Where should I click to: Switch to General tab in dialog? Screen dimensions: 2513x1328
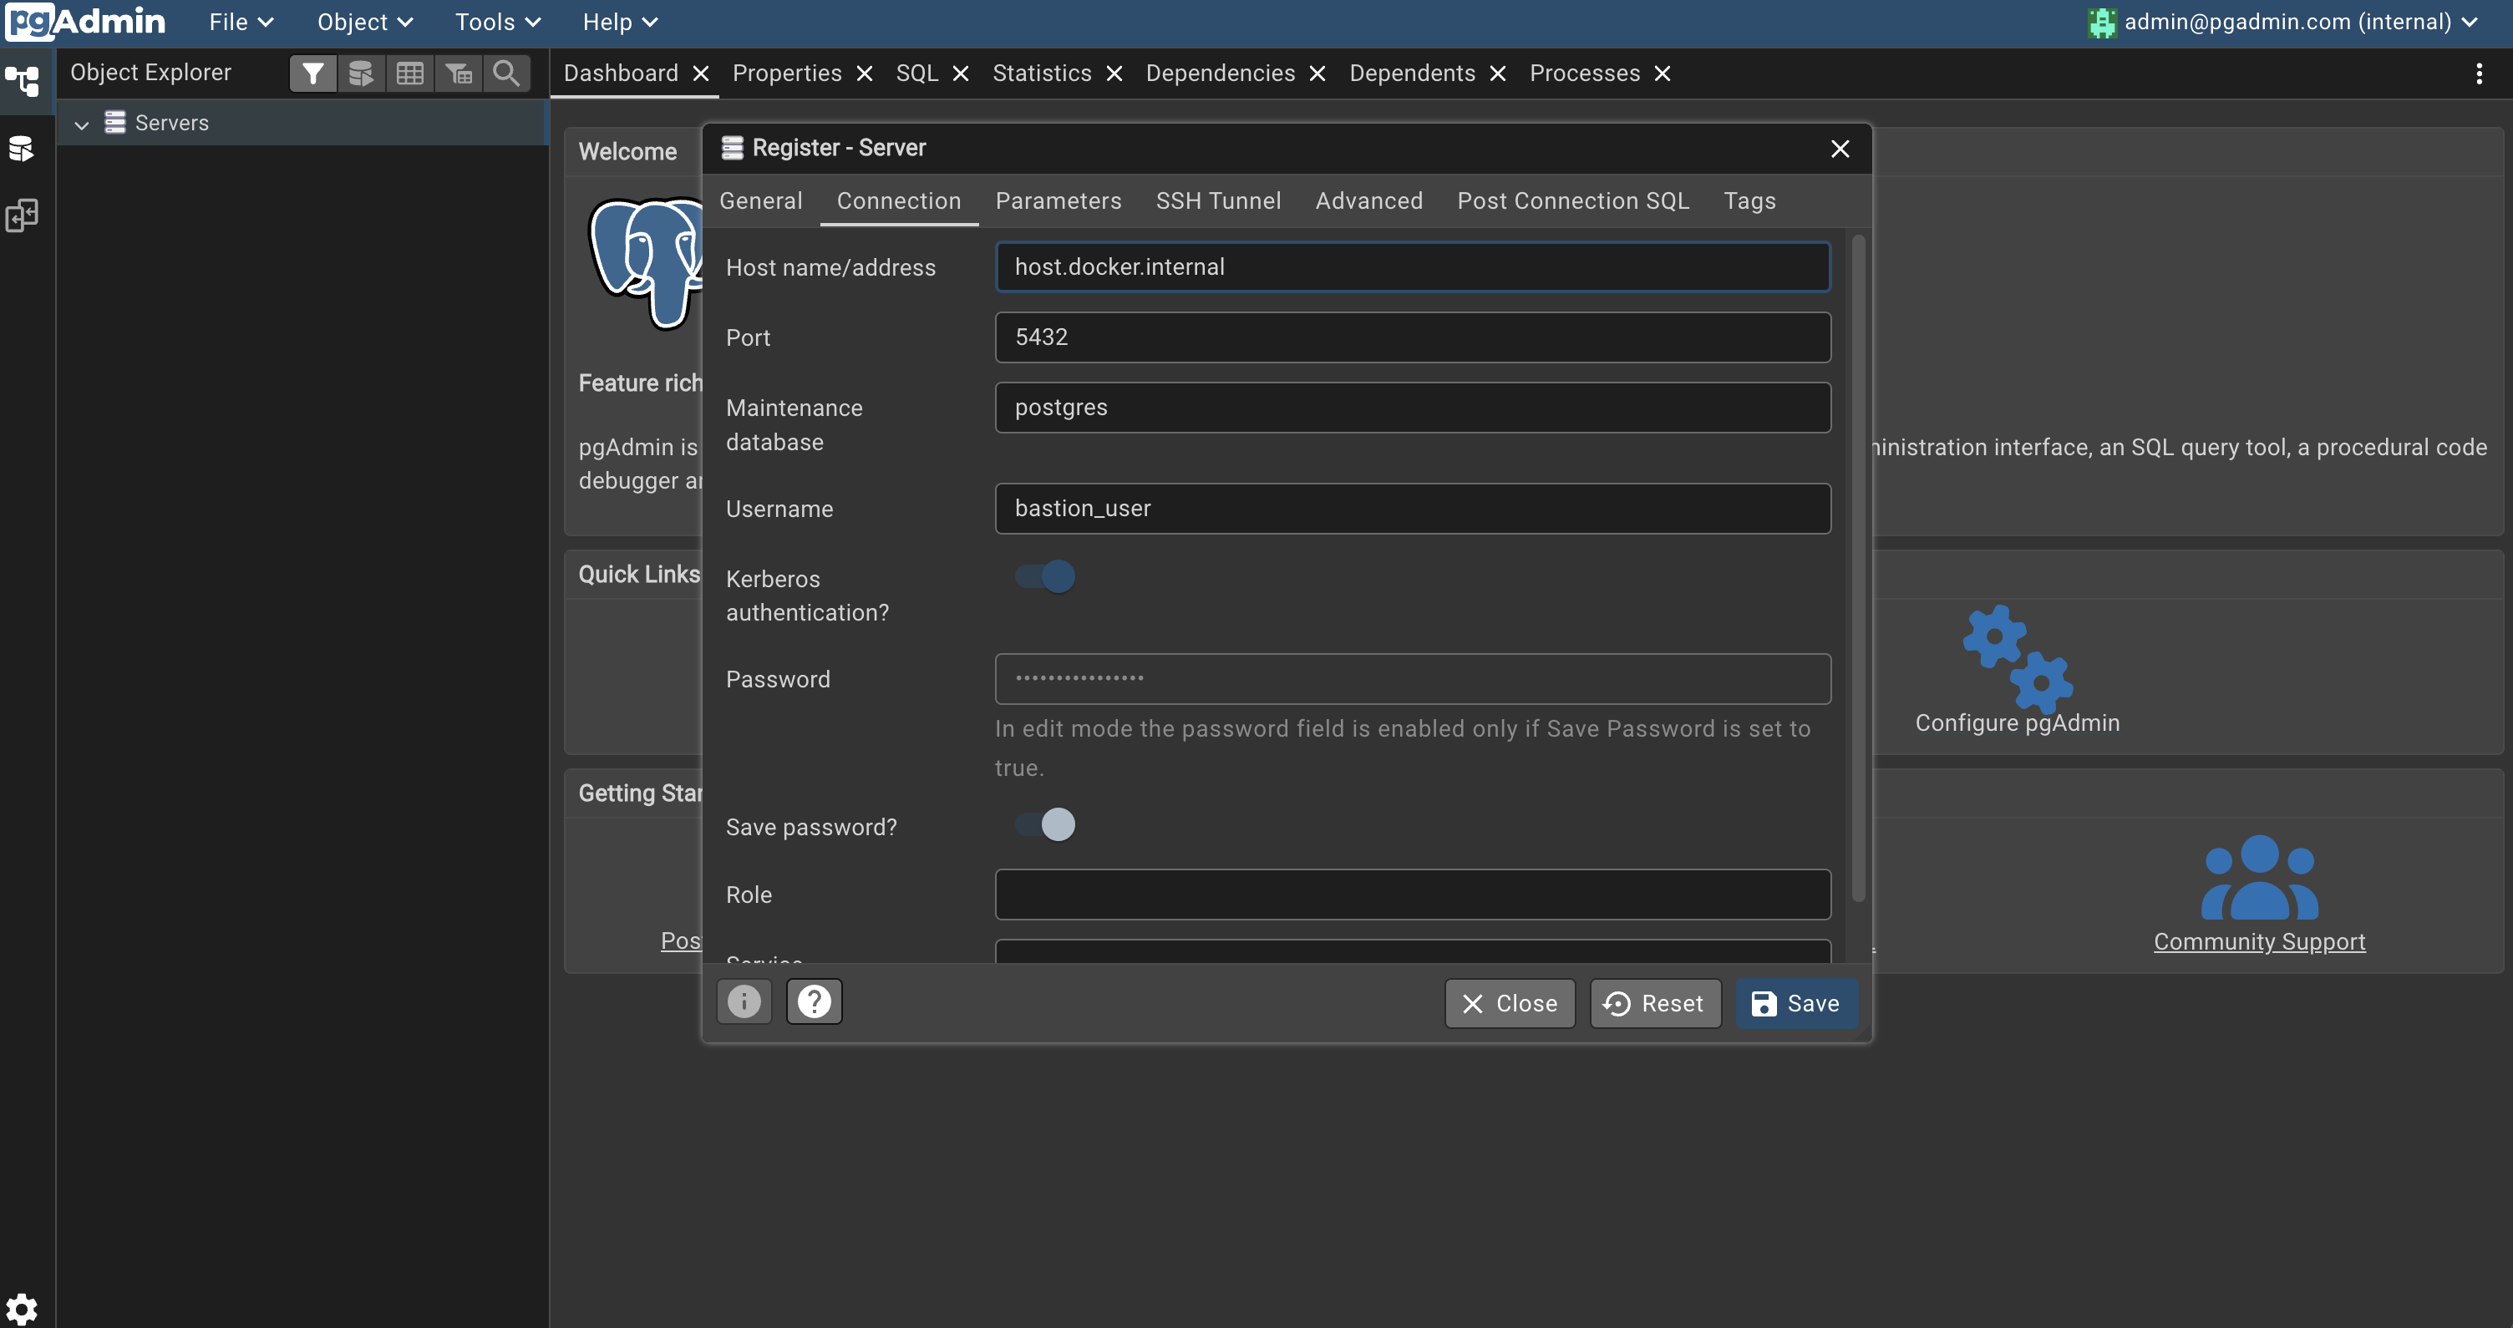(761, 200)
